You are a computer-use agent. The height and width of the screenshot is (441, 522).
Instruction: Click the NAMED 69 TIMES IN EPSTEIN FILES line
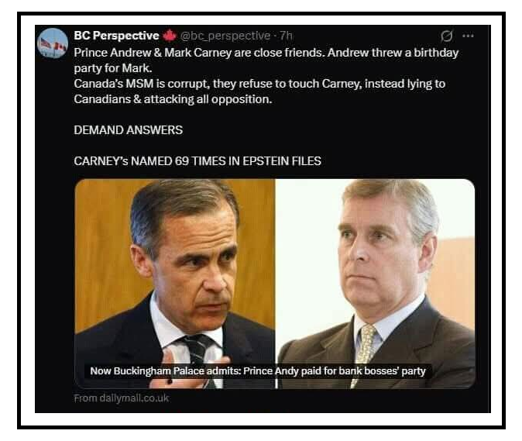pos(197,161)
